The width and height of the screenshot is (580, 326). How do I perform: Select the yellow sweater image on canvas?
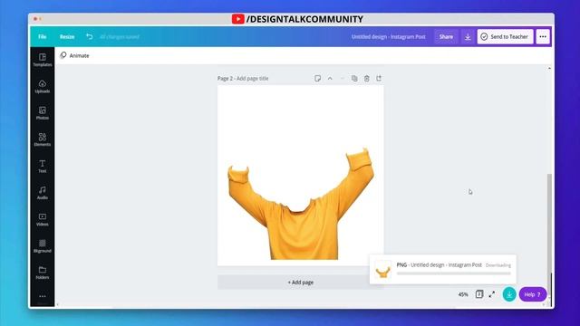tap(301, 203)
